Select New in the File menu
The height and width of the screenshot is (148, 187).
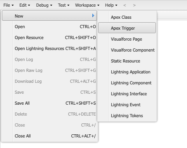(49, 16)
